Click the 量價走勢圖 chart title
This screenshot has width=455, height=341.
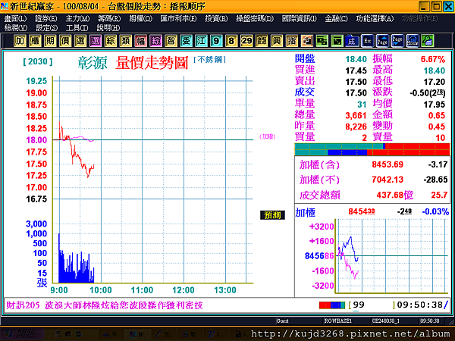pyautogui.click(x=152, y=63)
